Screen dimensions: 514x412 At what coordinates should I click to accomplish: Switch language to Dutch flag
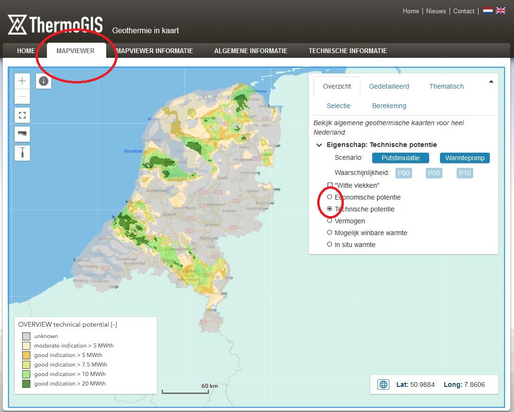pyautogui.click(x=487, y=10)
